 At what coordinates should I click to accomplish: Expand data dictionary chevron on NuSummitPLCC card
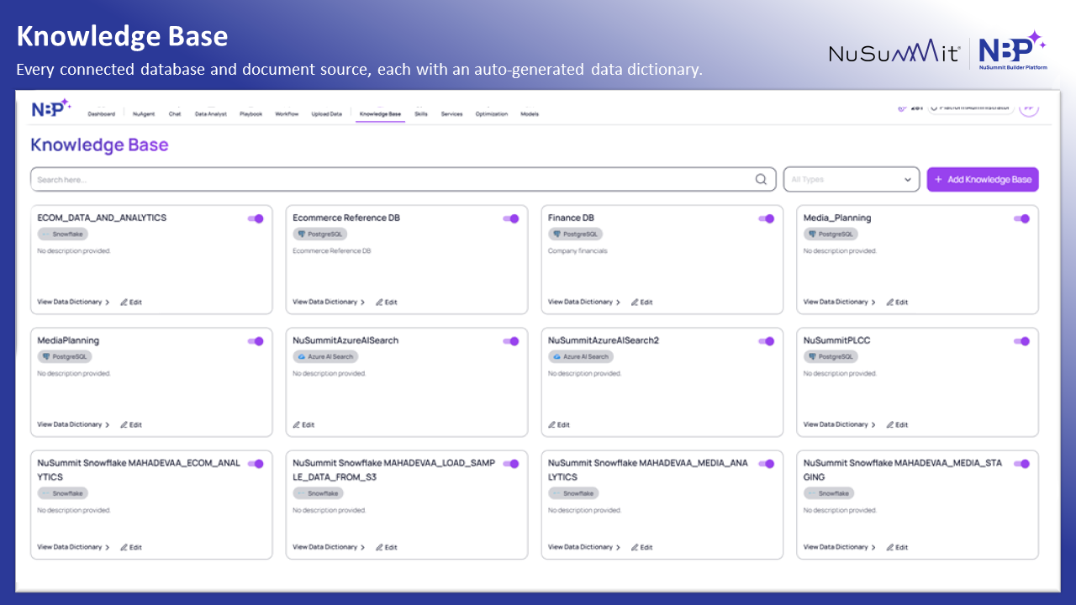(874, 424)
